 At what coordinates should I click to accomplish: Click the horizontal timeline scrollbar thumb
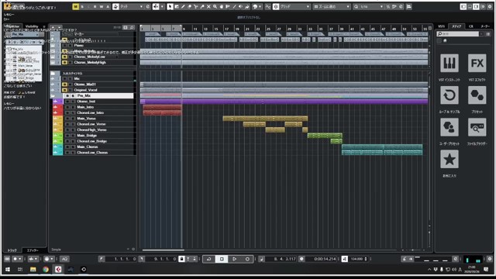coord(164,250)
